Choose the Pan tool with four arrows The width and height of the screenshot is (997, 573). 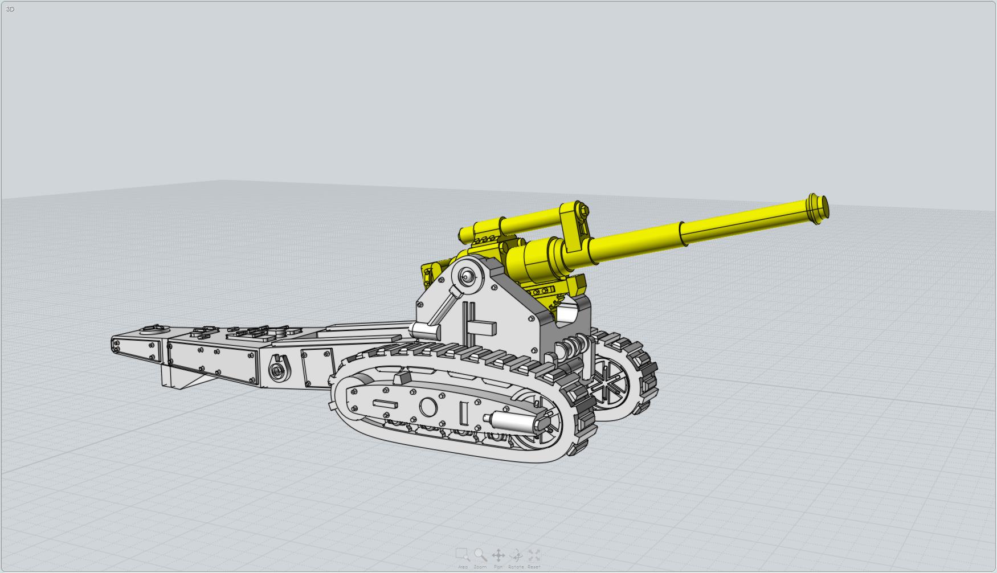coord(498,555)
